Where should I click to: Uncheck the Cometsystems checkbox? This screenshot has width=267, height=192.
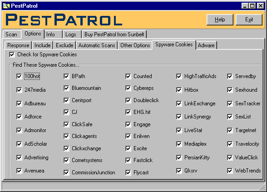pyautogui.click(x=66, y=160)
